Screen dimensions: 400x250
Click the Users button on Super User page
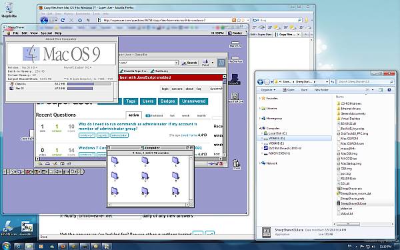point(148,101)
